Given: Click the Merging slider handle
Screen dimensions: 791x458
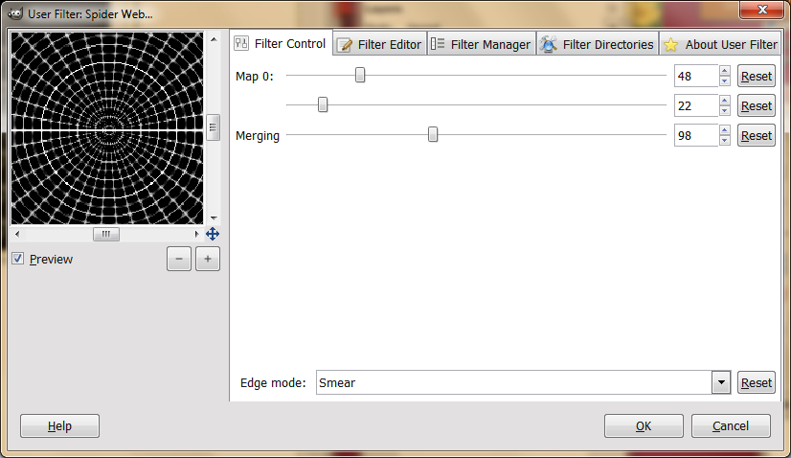Looking at the screenshot, I should pyautogui.click(x=433, y=134).
